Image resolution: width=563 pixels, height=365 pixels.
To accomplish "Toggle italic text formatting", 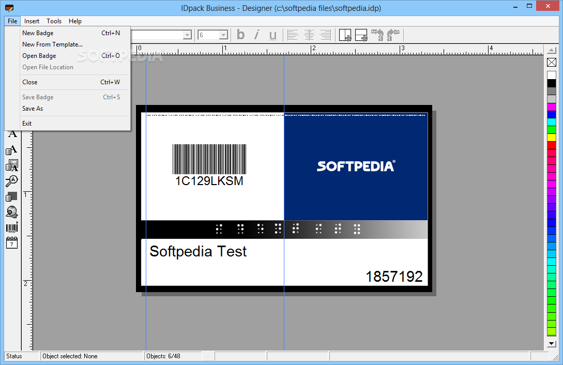I will click(x=256, y=35).
